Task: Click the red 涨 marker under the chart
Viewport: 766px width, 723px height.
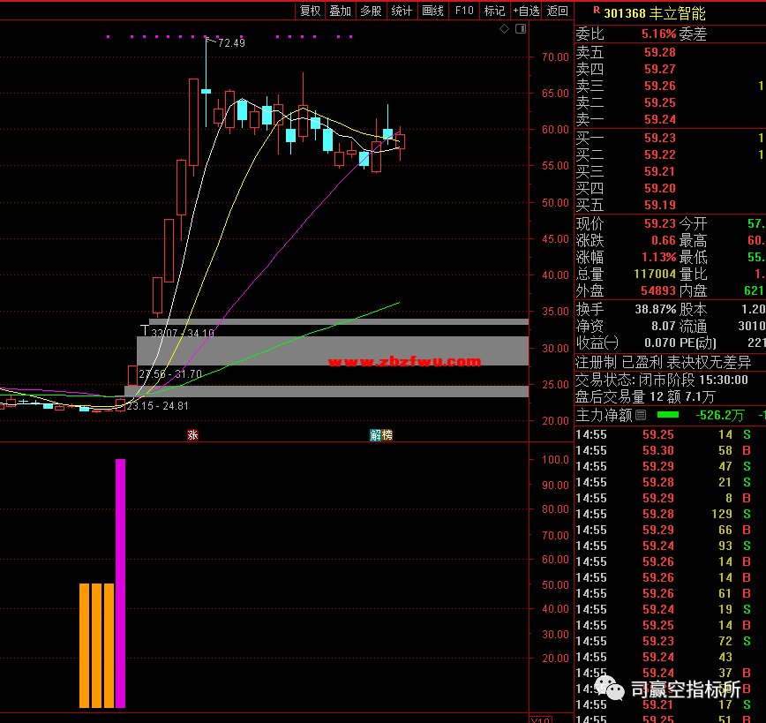Action: coord(192,435)
